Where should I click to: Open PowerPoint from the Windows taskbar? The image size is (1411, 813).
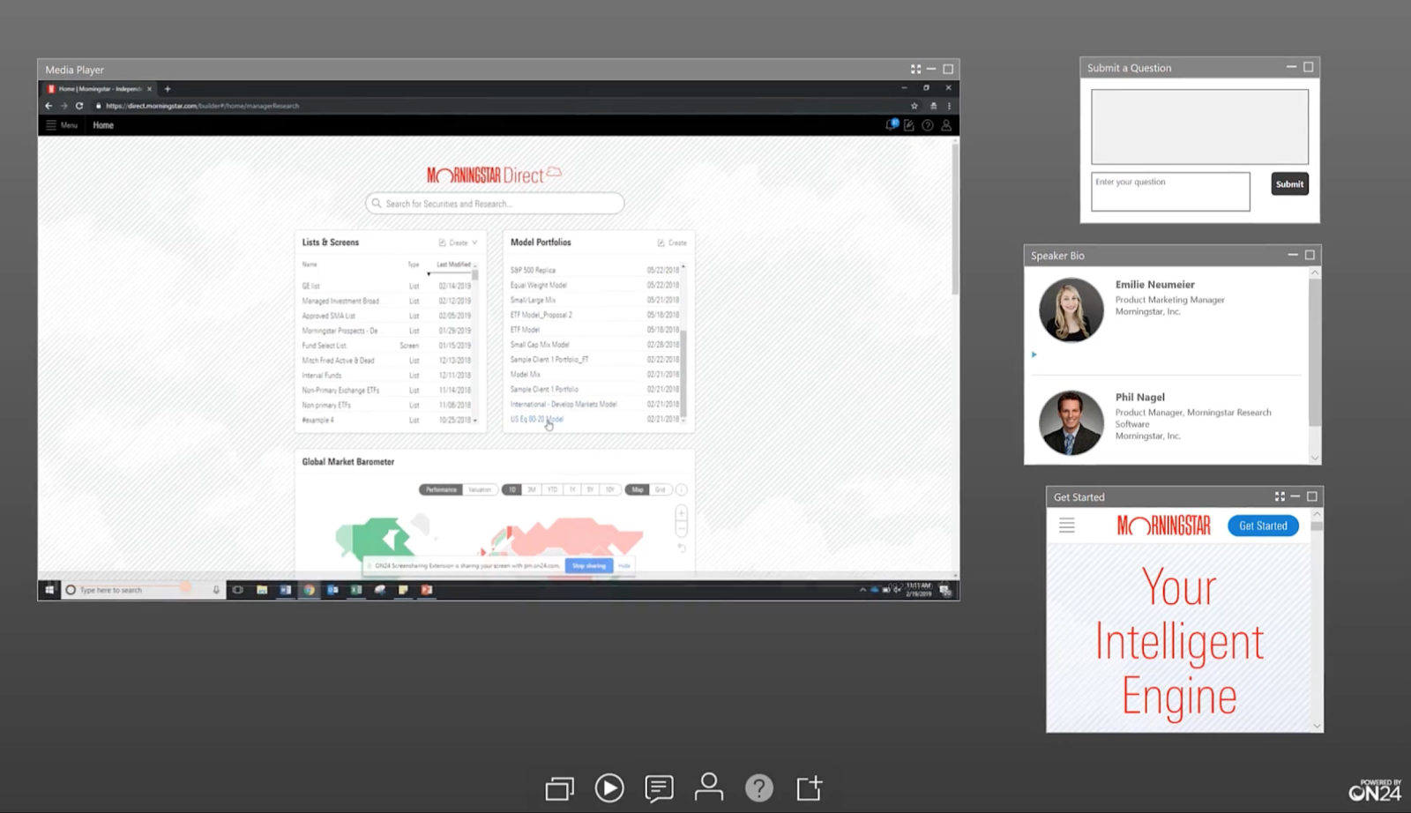tap(427, 590)
